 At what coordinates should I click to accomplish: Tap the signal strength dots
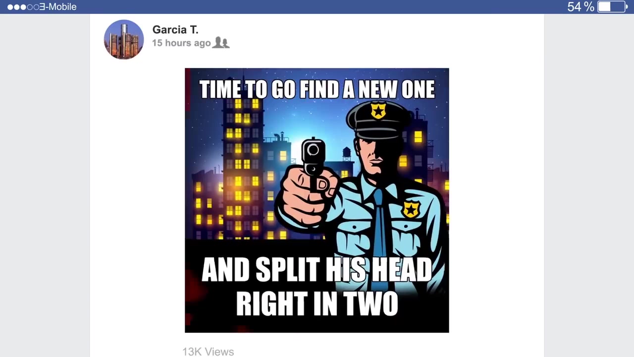(22, 7)
